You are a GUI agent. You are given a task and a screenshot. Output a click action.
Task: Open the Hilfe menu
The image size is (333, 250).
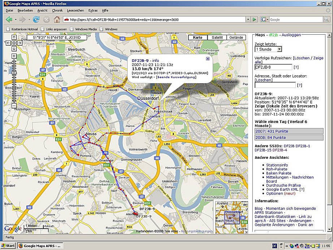click(105, 10)
